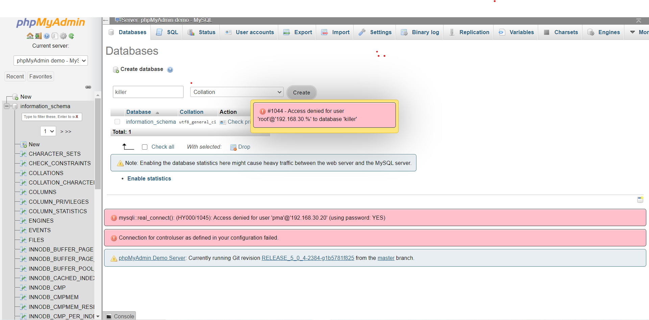Image resolution: width=649 pixels, height=320 pixels.
Task: Click the Check privileges icon
Action: click(223, 122)
